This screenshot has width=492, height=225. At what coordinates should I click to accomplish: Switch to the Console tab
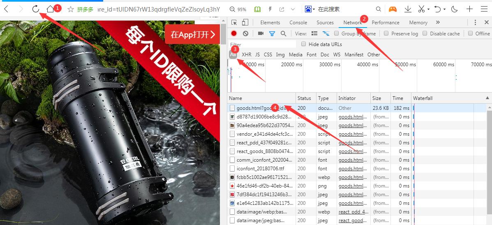point(298,22)
